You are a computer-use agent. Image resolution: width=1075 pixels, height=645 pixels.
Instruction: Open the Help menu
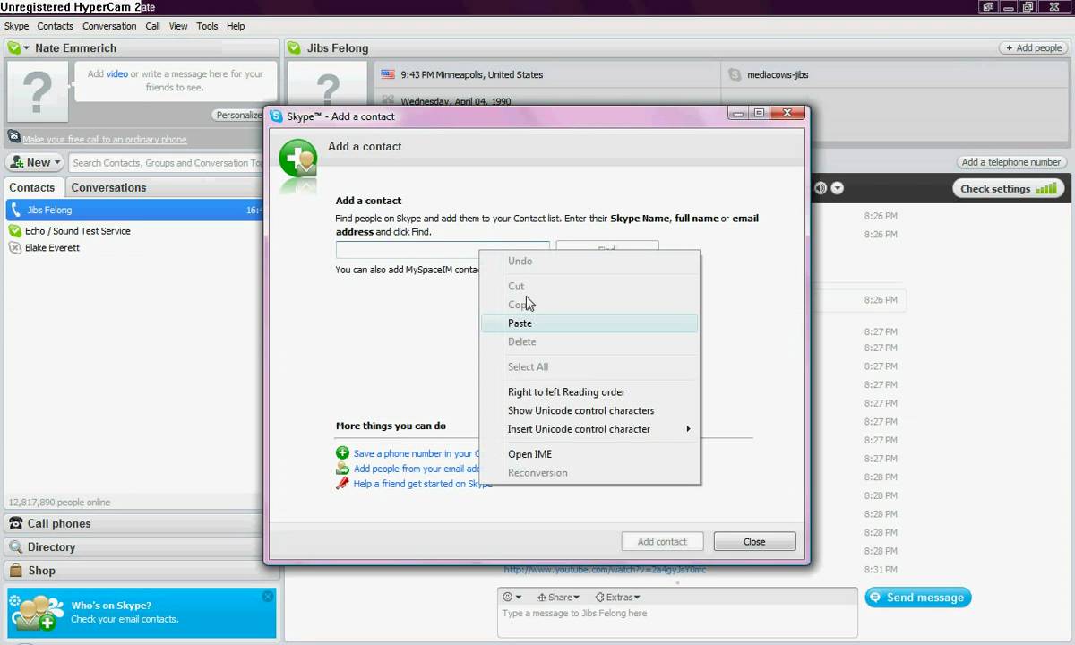click(236, 26)
